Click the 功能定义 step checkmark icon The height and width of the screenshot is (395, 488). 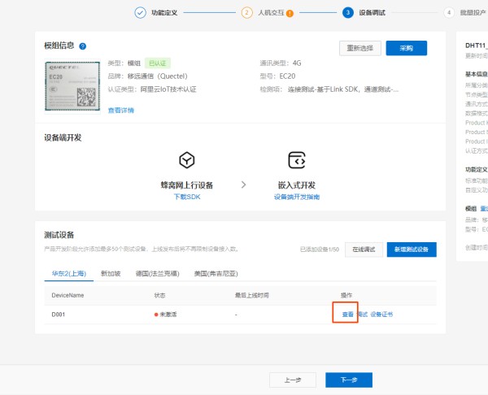(140, 12)
